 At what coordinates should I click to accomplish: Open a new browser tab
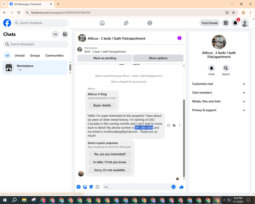coord(58,4)
